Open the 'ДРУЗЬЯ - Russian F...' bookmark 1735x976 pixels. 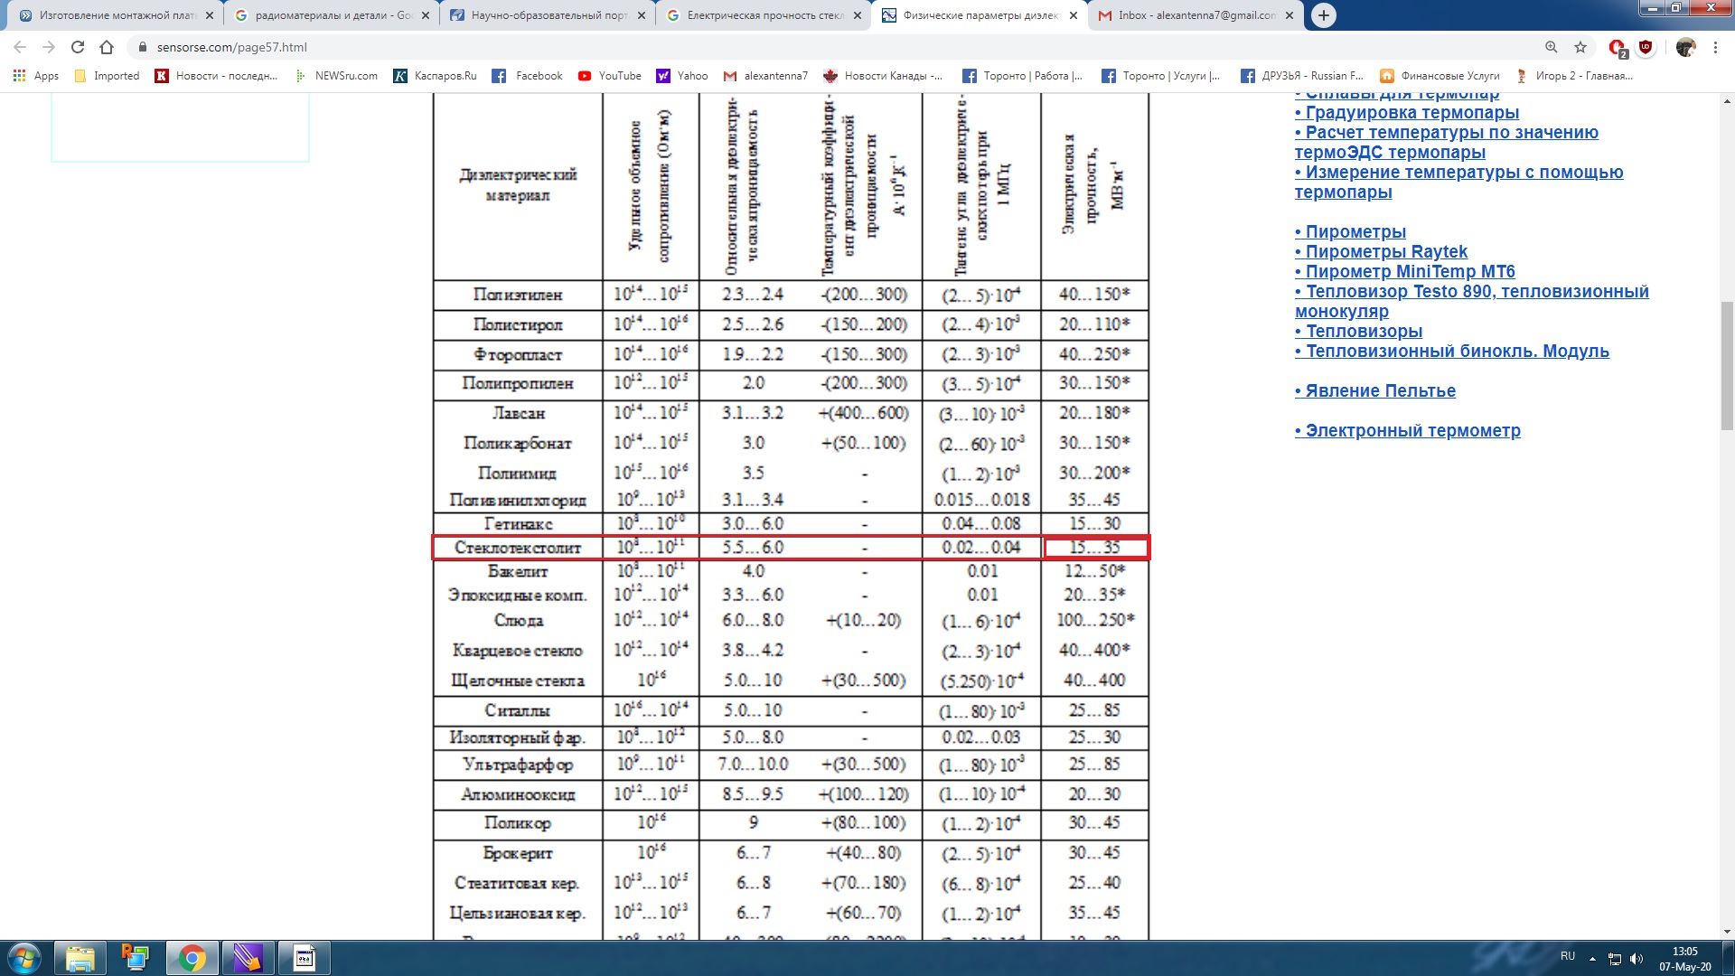[1301, 76]
